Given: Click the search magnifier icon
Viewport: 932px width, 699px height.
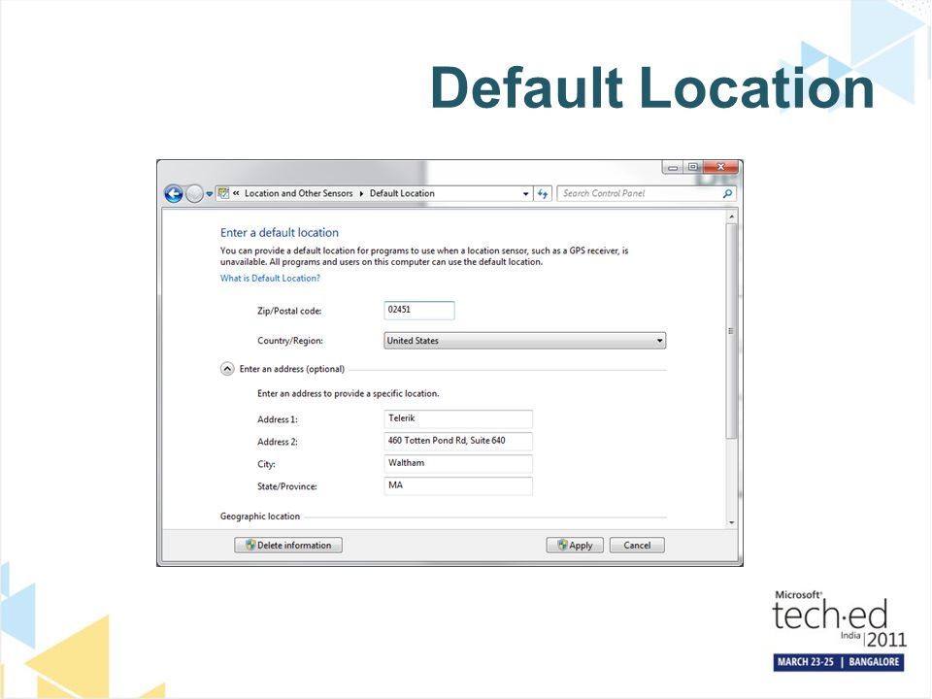Looking at the screenshot, I should pos(727,194).
